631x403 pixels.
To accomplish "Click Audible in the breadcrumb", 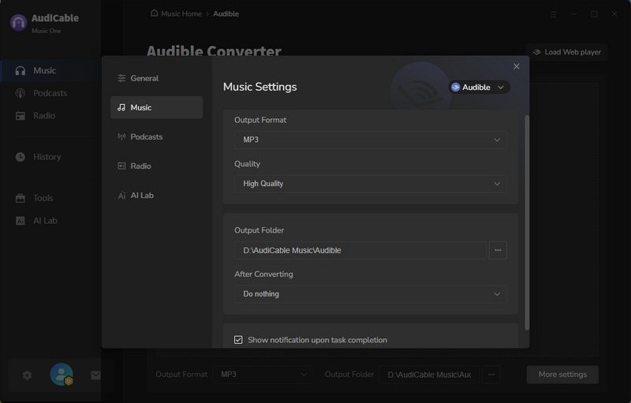I will (226, 13).
